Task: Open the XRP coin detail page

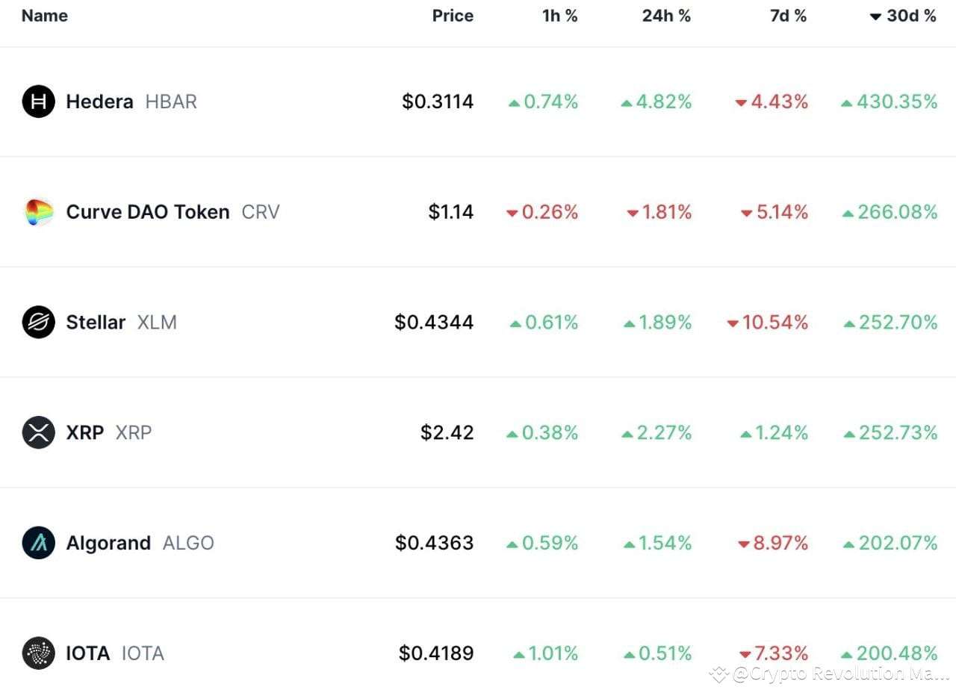Action: (84, 432)
